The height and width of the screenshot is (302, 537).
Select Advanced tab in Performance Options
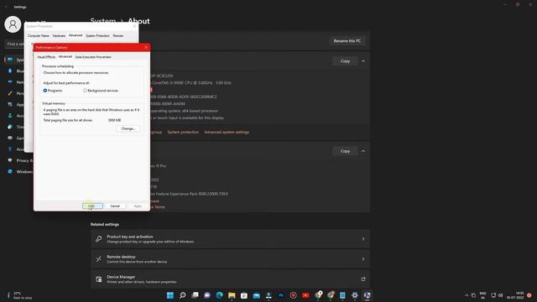tap(65, 57)
